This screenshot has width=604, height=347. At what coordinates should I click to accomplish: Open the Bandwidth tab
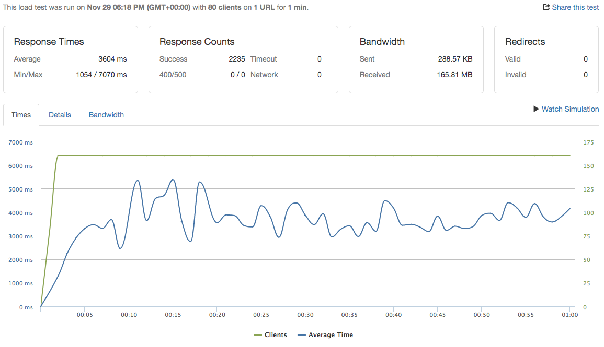pyautogui.click(x=106, y=115)
